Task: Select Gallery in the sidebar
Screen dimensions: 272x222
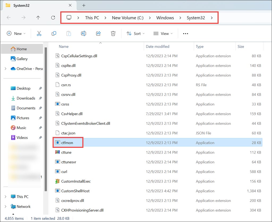Action: (x=22, y=59)
